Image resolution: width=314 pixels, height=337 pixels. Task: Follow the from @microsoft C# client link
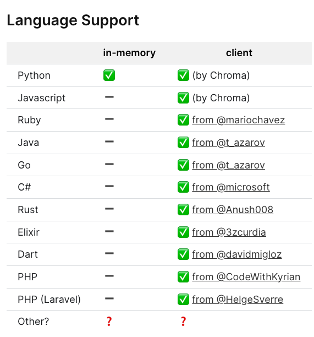pos(230,187)
